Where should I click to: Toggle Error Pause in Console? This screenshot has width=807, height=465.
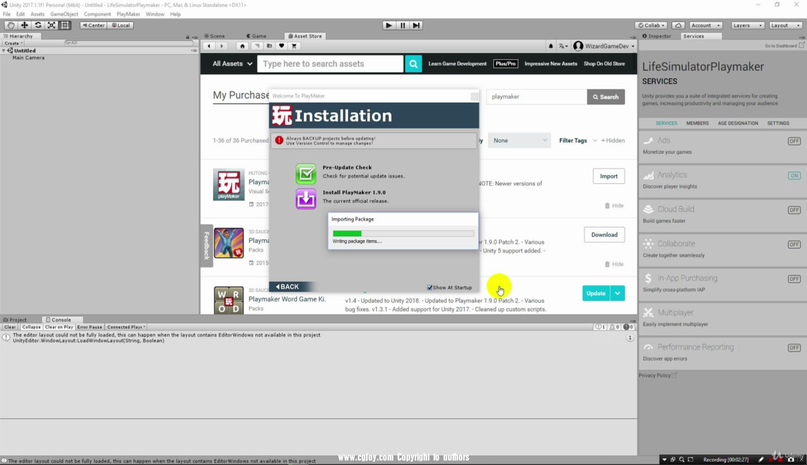(x=90, y=327)
